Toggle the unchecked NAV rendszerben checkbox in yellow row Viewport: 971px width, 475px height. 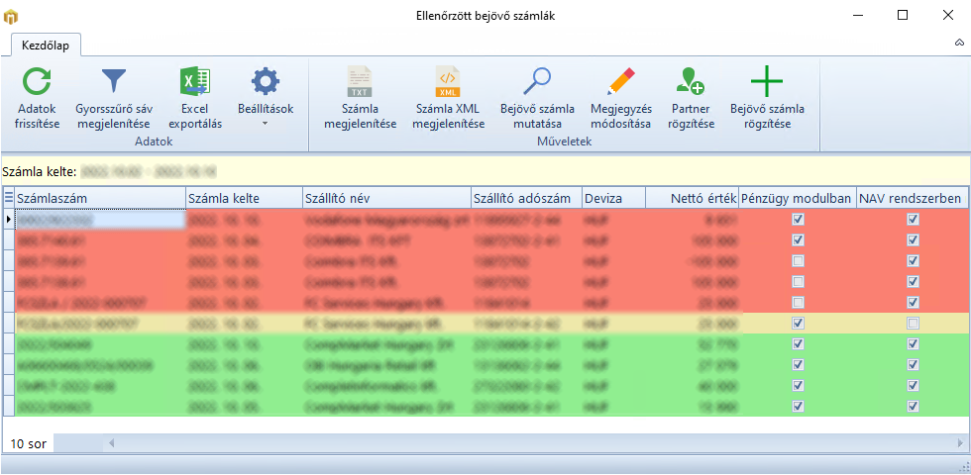913,324
